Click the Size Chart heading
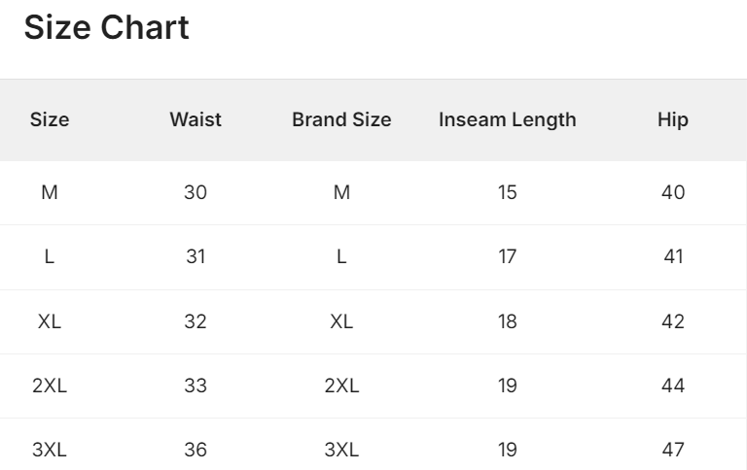 point(106,27)
